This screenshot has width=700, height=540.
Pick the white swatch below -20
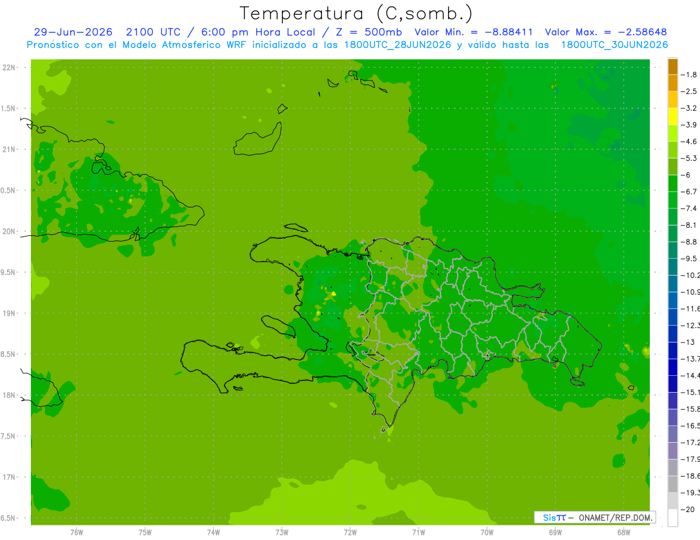click(673, 517)
